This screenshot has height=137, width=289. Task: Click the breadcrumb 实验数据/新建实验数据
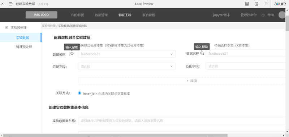pos(73,26)
